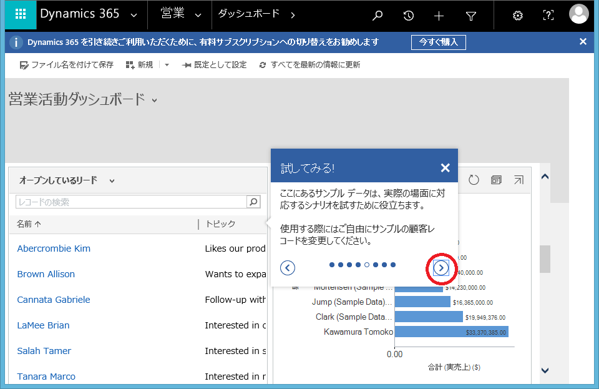Sort by the トピック column header
The image size is (599, 389).
220,224
